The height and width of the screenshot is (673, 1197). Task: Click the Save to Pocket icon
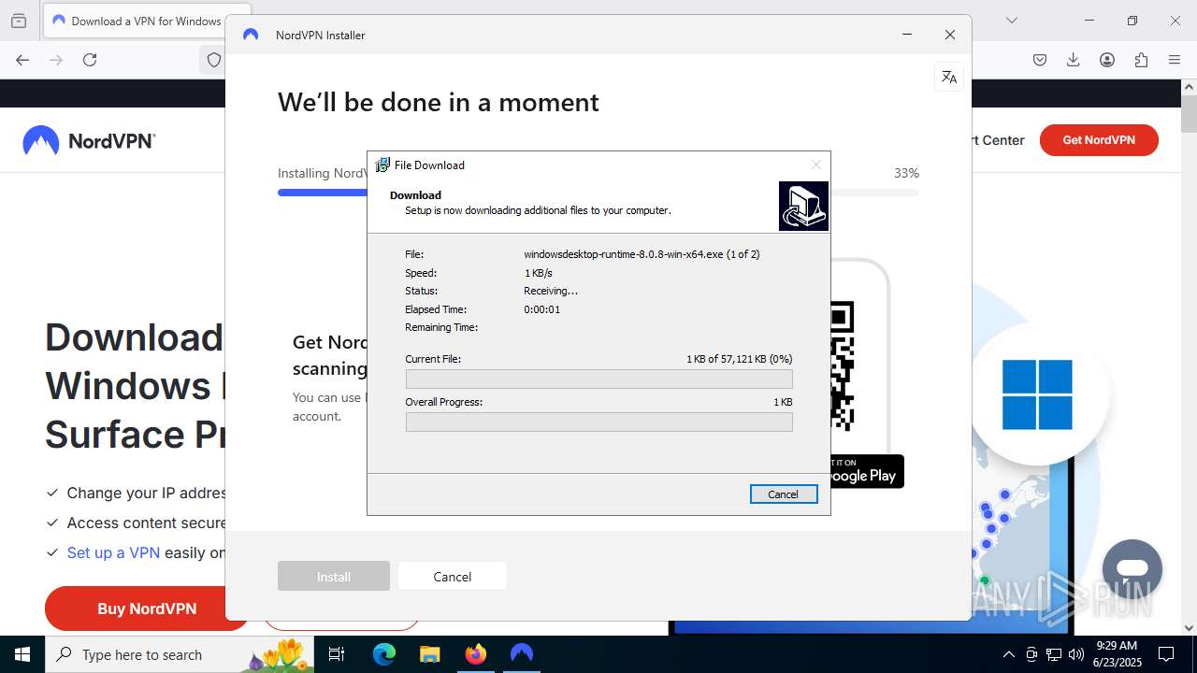pos(1040,60)
